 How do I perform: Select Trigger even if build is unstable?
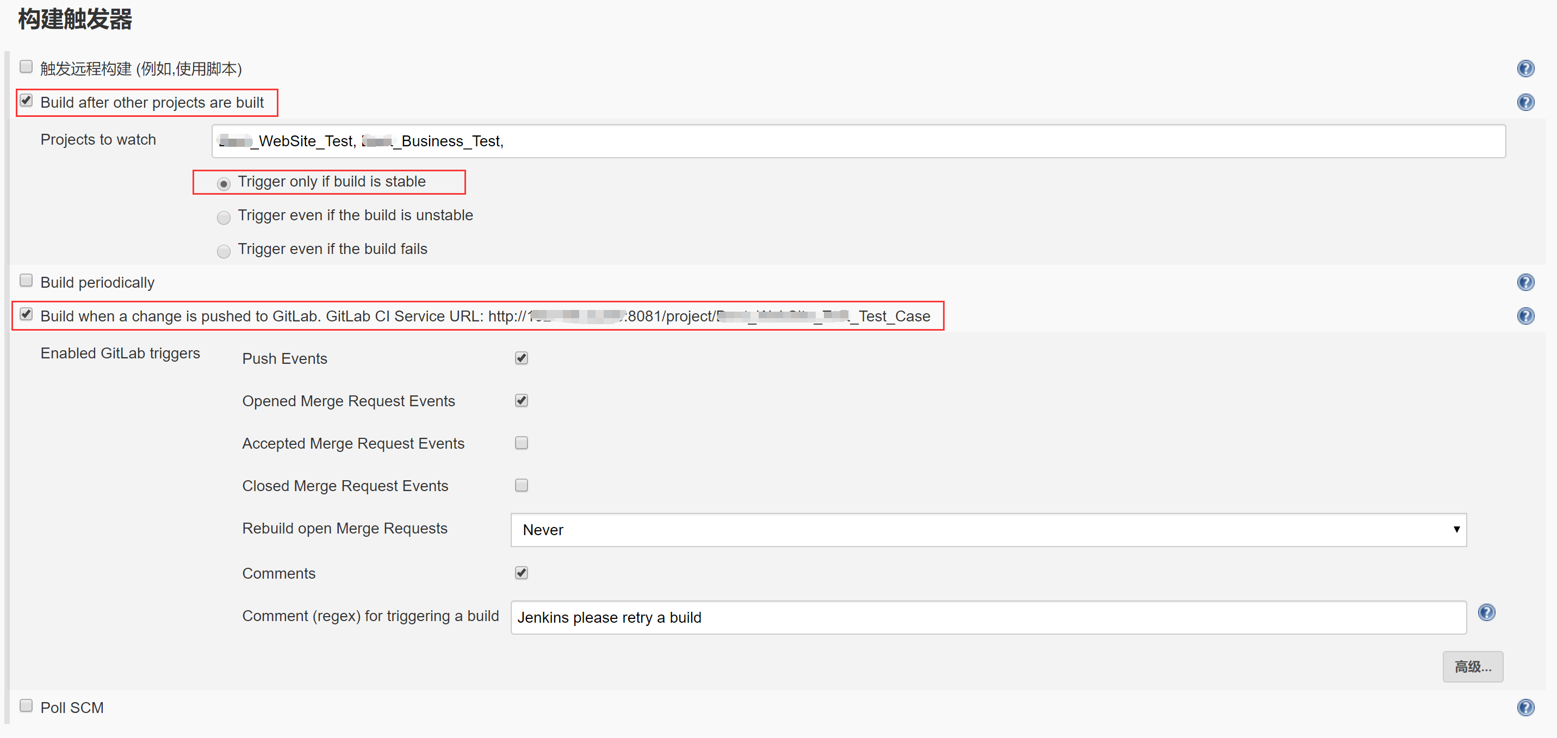pyautogui.click(x=224, y=218)
